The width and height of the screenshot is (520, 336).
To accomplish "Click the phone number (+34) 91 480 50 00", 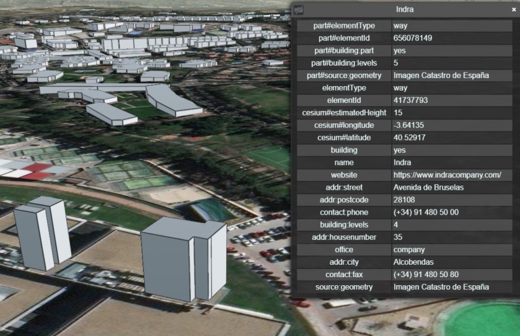I will 426,212.
